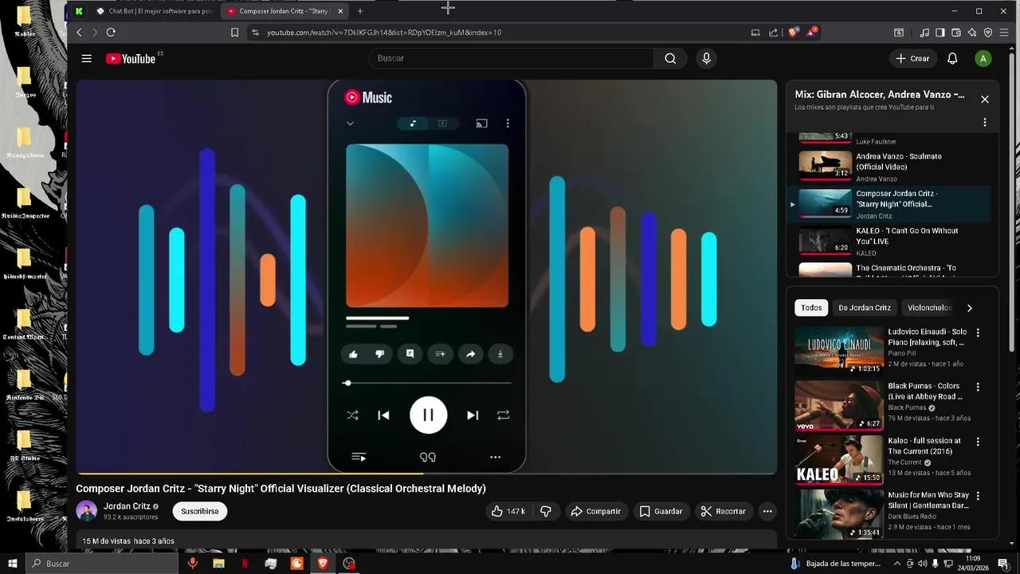Open Brave Shields lion icon
Image resolution: width=1020 pixels, height=574 pixels.
click(x=793, y=33)
